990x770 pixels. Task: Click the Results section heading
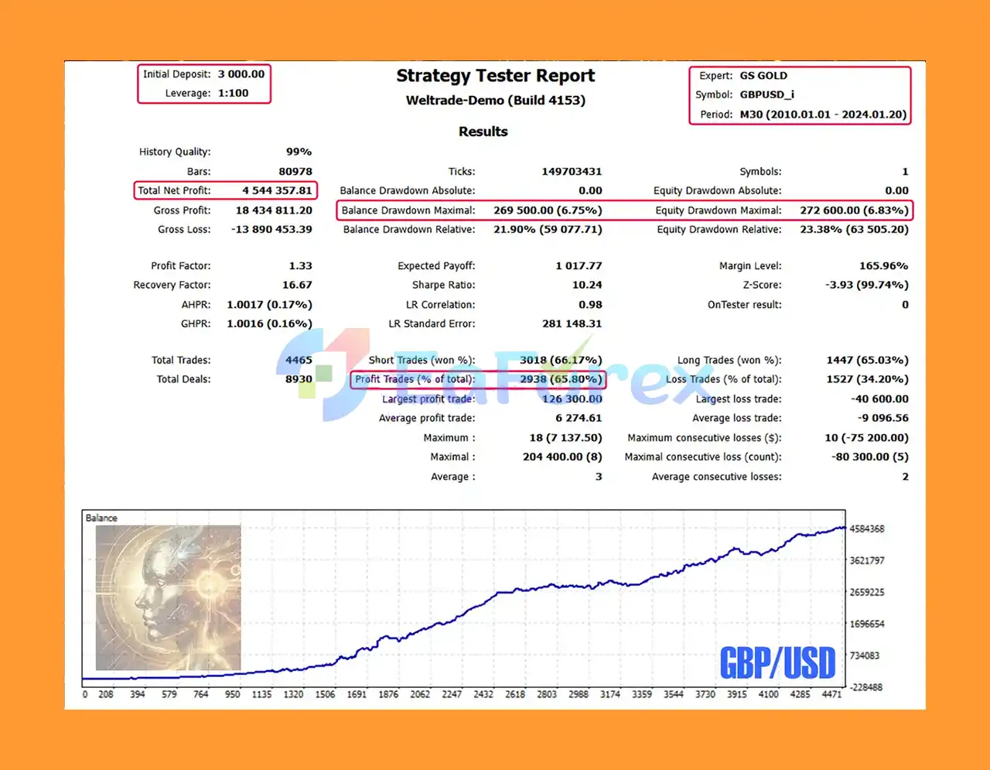[x=483, y=132]
